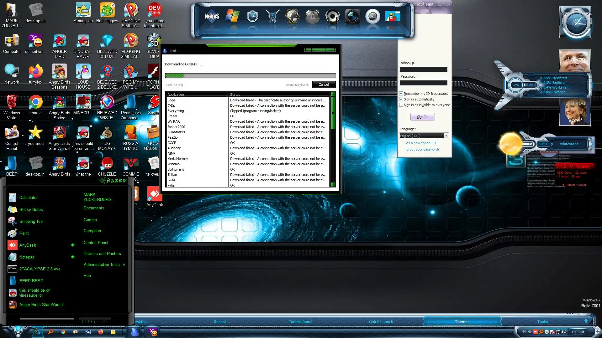The image size is (602, 338).
Task: Click the Firefox icon in taskbar
Action: [x=101, y=332]
